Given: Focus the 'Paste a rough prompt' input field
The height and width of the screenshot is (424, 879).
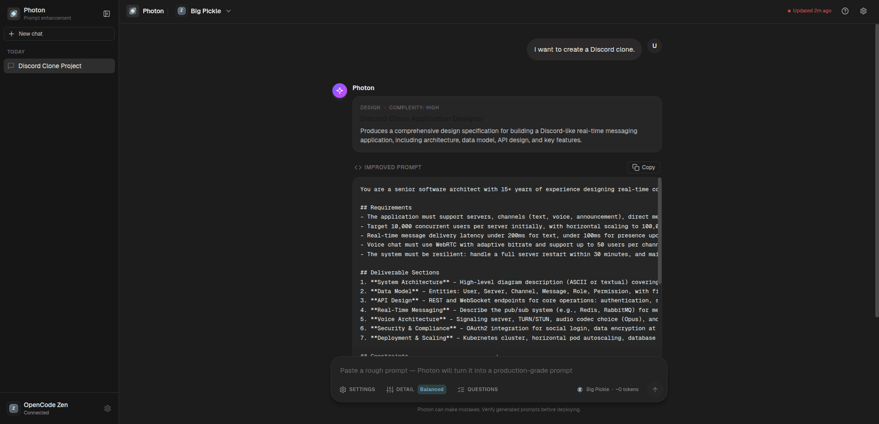Looking at the screenshot, I should (x=499, y=370).
